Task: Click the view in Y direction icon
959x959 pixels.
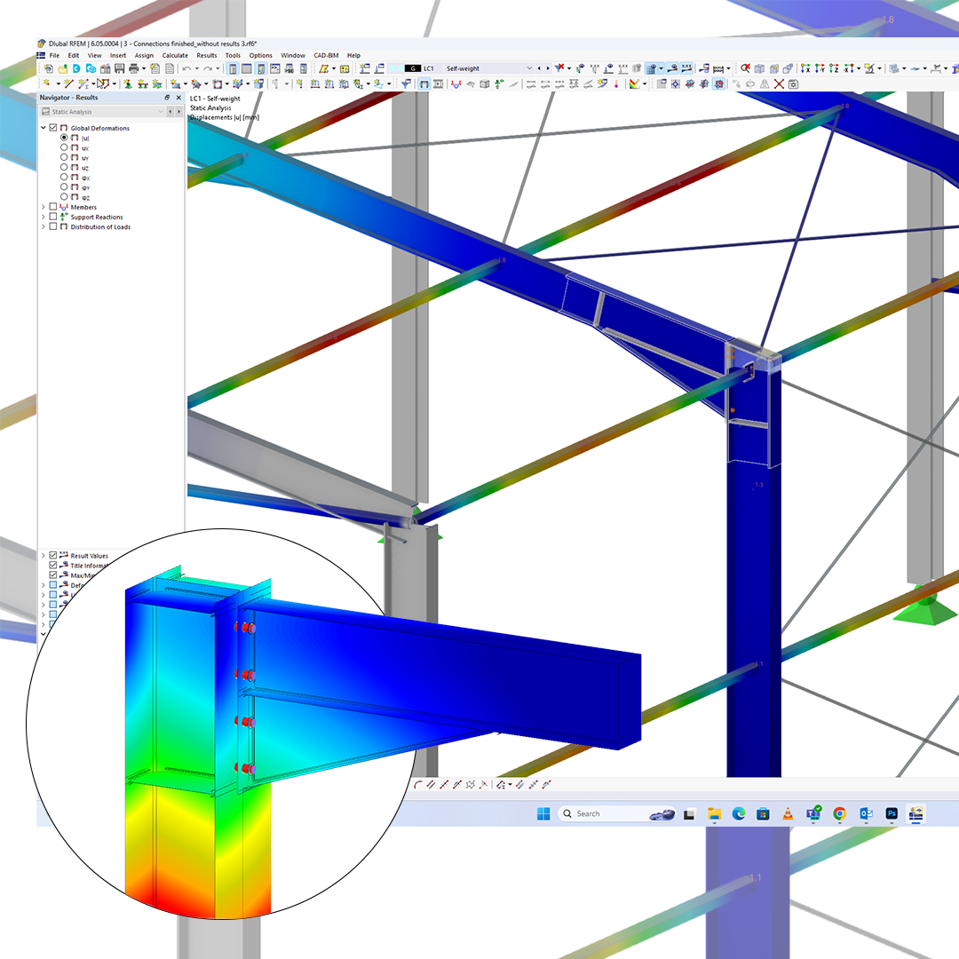Action: click(820, 68)
